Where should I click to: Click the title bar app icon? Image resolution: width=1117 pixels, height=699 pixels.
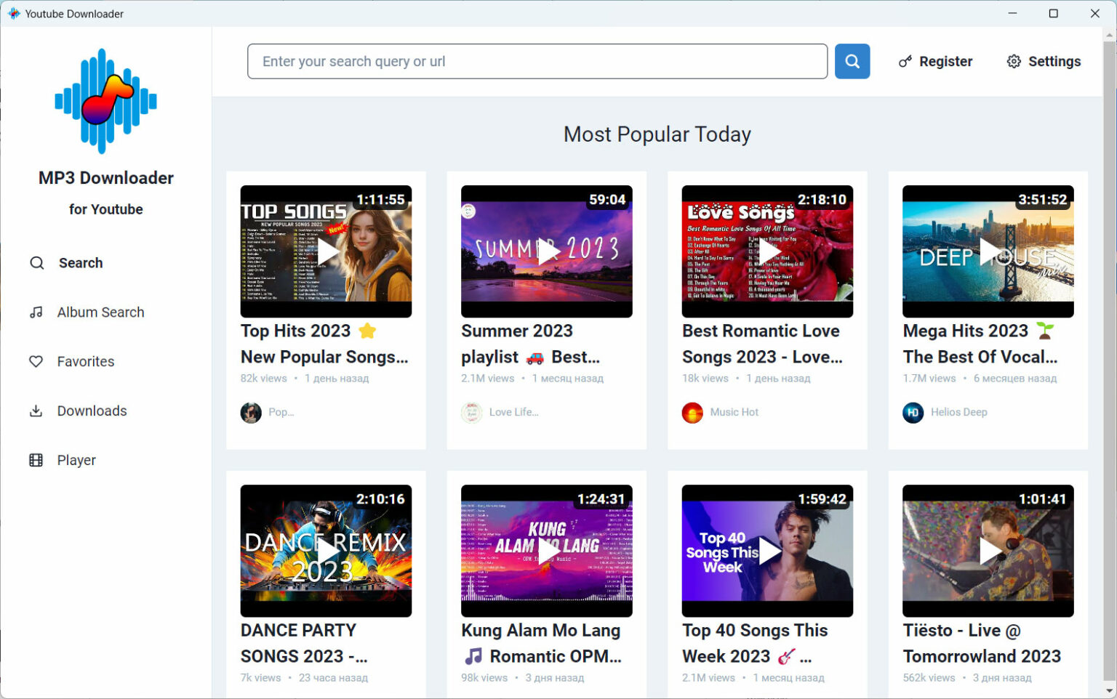click(13, 14)
